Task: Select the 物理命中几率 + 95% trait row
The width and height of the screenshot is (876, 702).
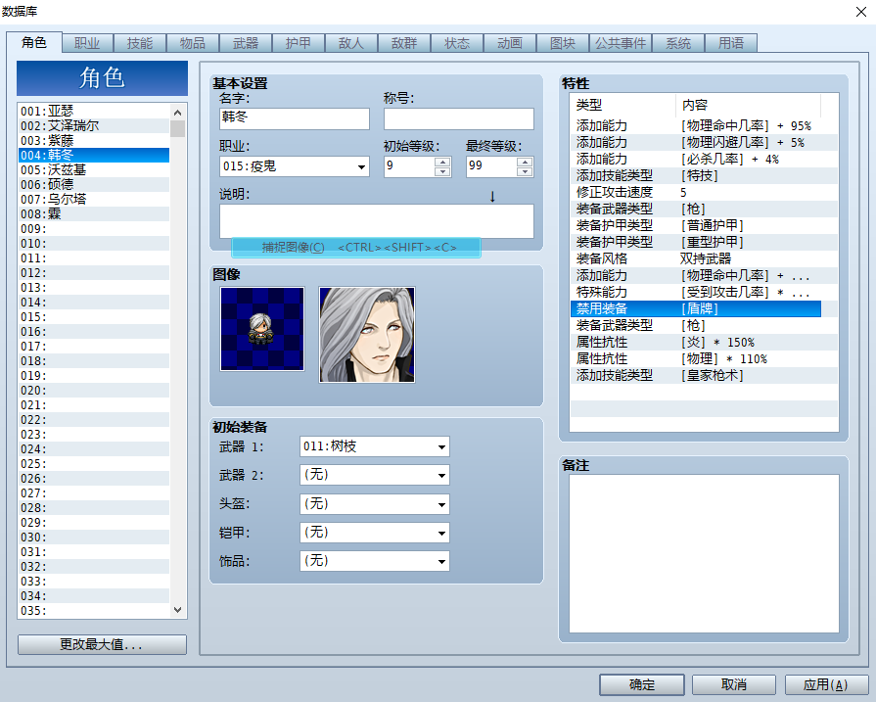Action: pos(704,125)
